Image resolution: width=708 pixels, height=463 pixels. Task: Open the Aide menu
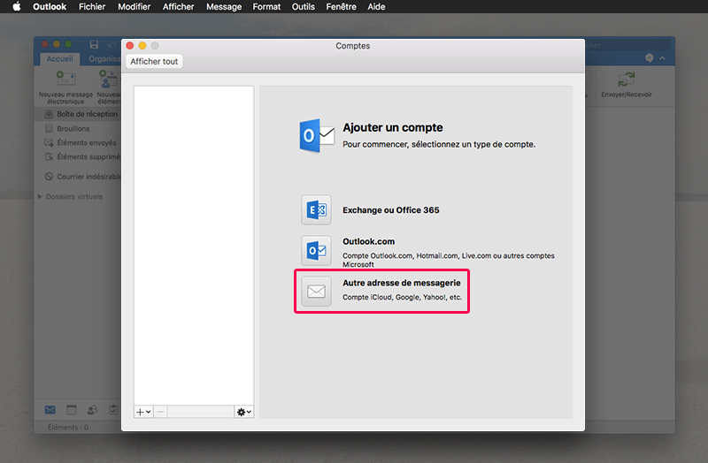376,7
